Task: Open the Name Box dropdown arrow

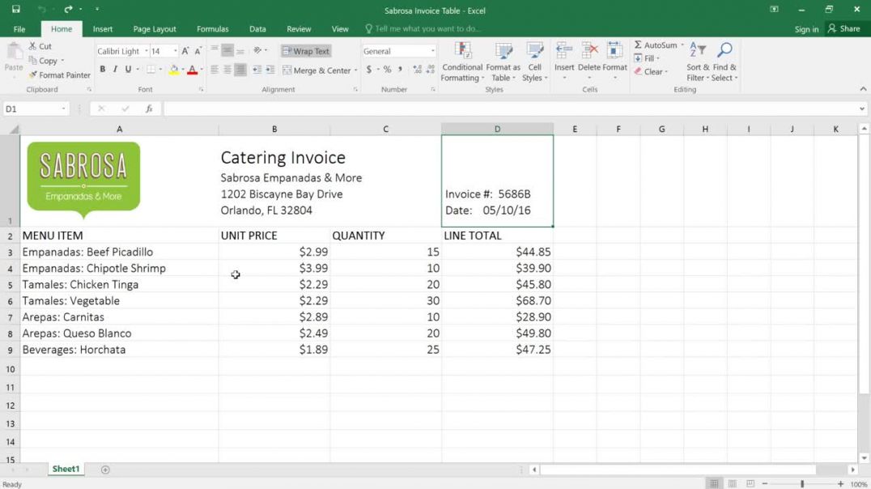Action: (63, 109)
